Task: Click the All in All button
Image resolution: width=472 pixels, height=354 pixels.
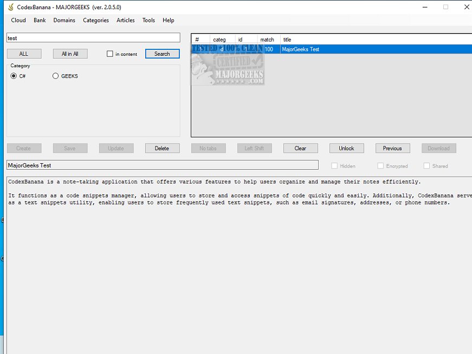Action: tap(70, 54)
